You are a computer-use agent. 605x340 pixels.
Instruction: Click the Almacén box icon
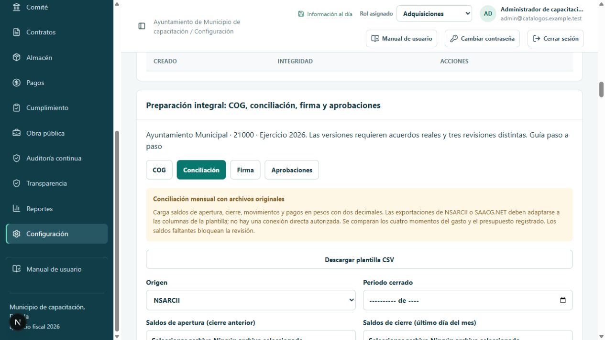(17, 57)
